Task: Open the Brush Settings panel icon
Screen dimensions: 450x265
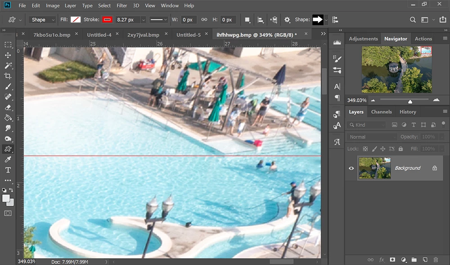Action: click(337, 70)
